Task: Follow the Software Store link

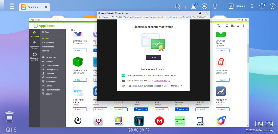Action: pyautogui.click(x=160, y=81)
